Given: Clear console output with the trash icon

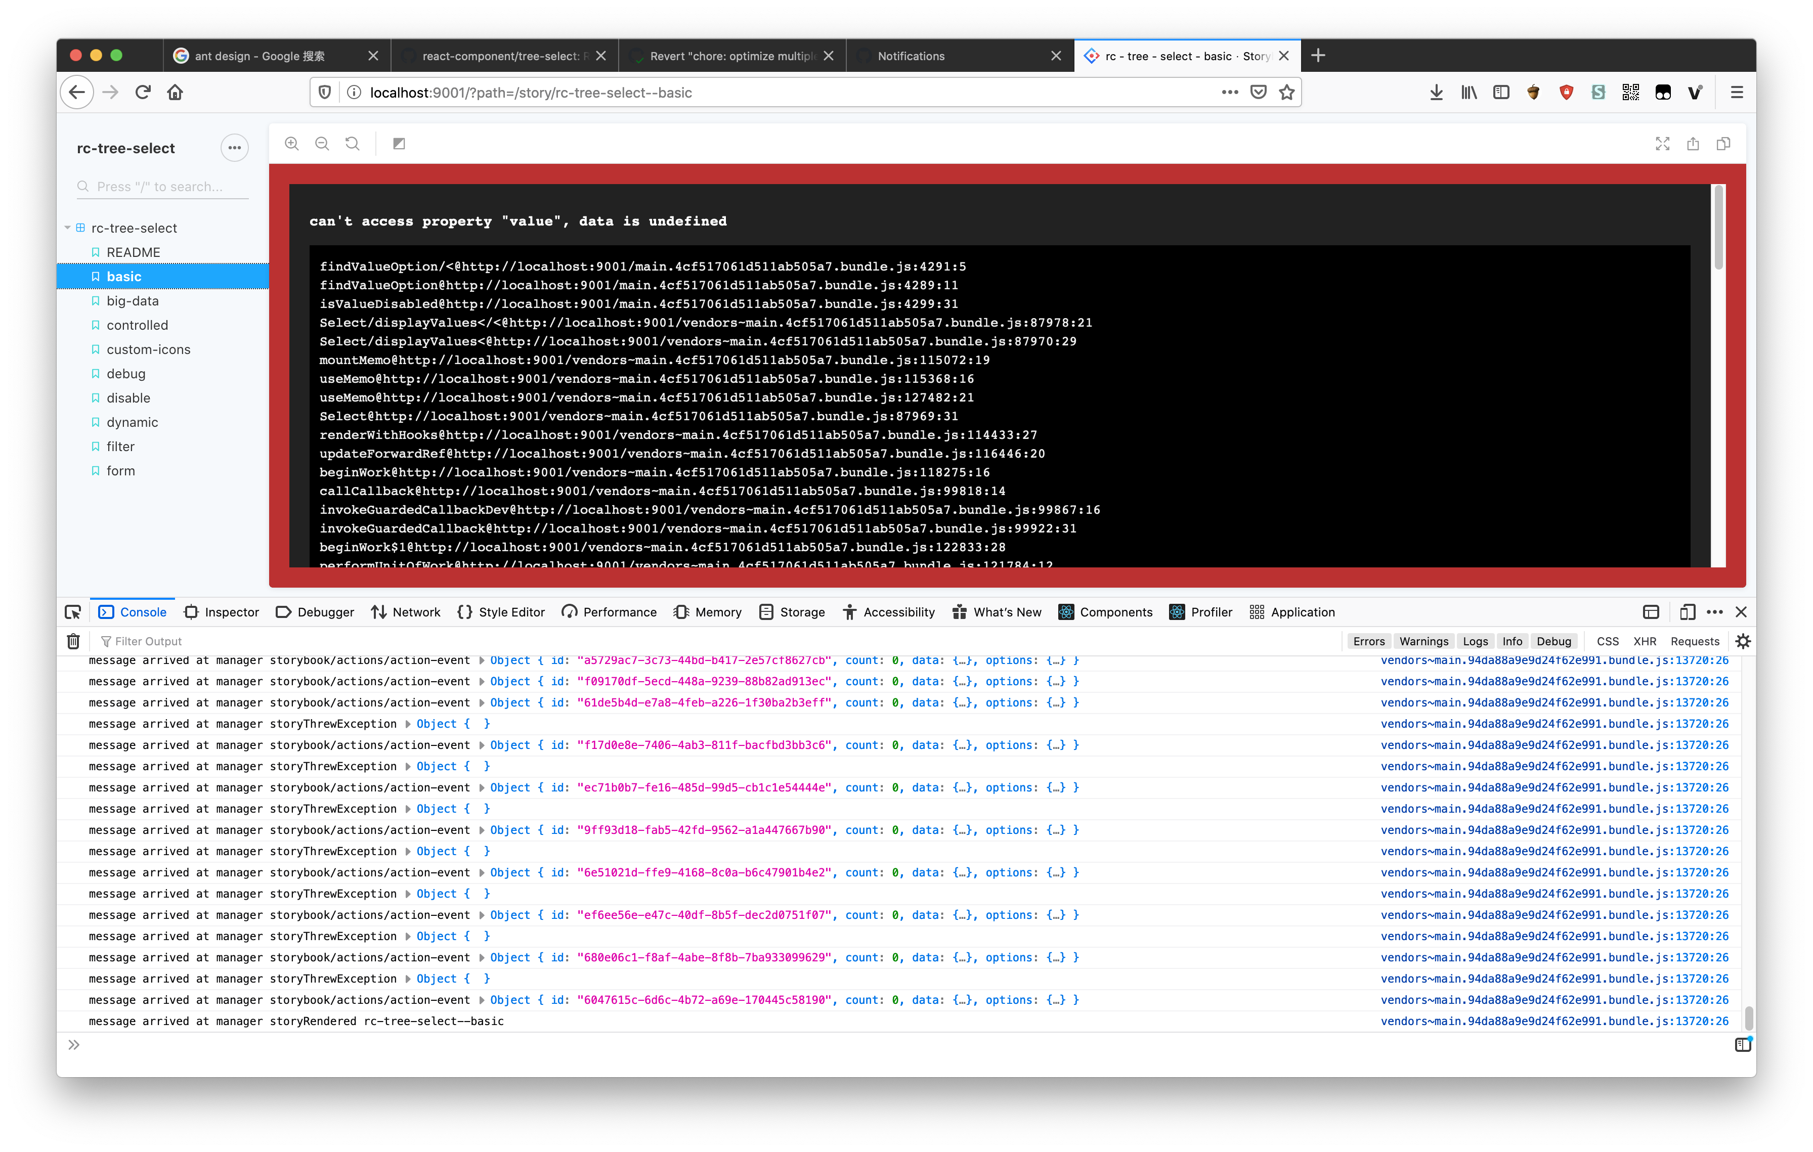Looking at the screenshot, I should pyautogui.click(x=73, y=641).
